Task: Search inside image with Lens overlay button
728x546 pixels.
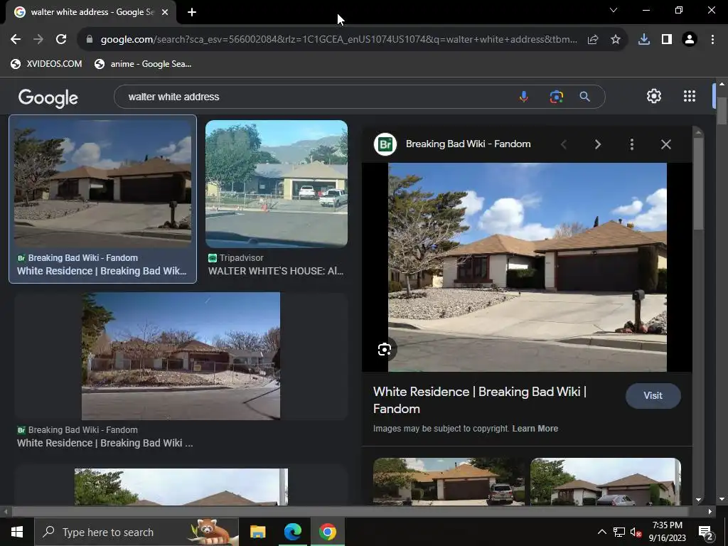Action: tap(385, 349)
